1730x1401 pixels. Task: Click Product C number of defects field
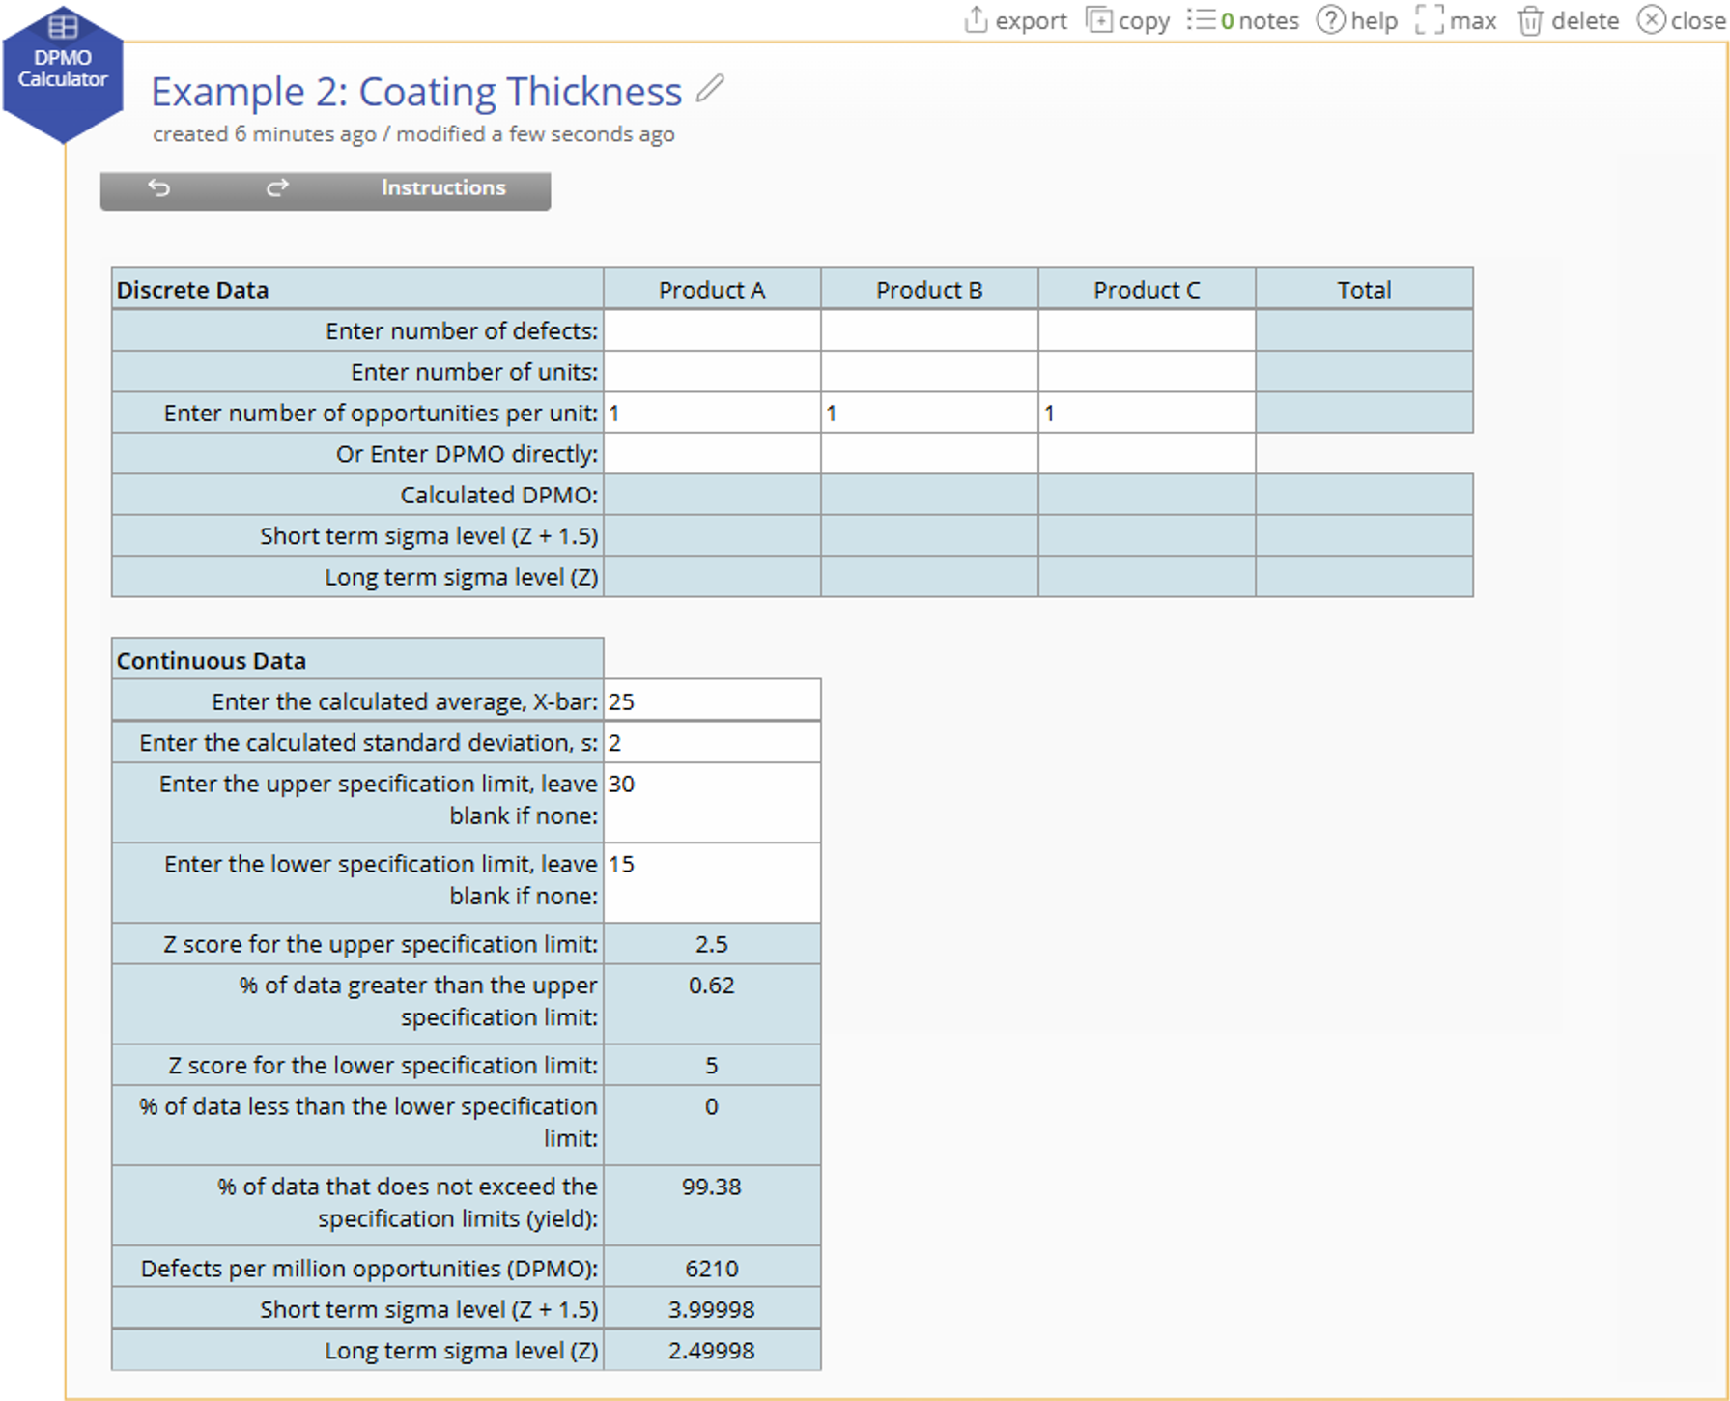click(1147, 330)
